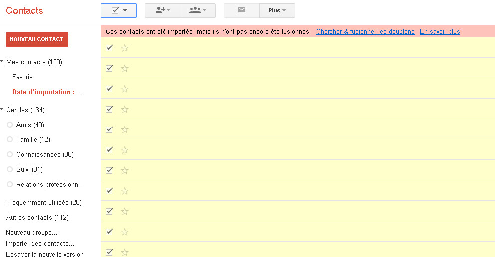Click the Contacts page title
This screenshot has height=257, width=495.
[24, 11]
